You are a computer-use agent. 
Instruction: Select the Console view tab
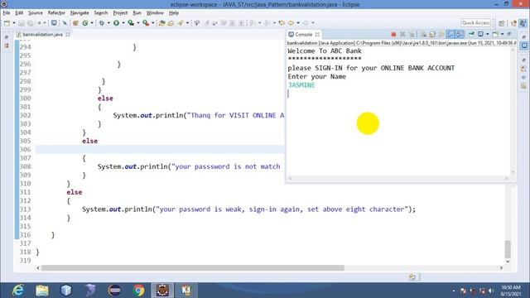tap(304, 35)
